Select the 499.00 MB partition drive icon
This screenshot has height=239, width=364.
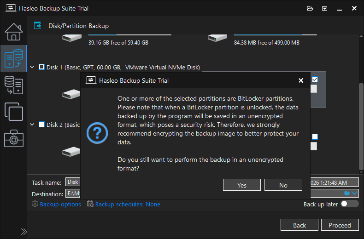tap(217, 38)
